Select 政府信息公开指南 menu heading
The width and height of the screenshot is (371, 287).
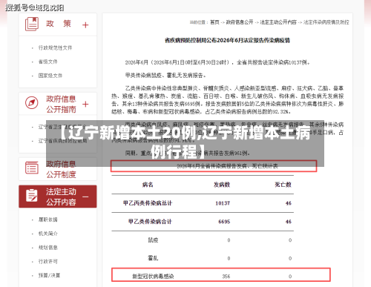pos(61,104)
